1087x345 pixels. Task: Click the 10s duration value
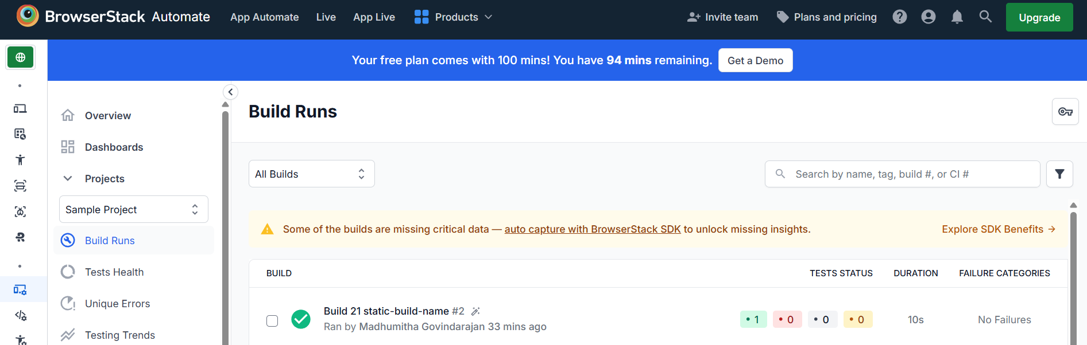[916, 320]
